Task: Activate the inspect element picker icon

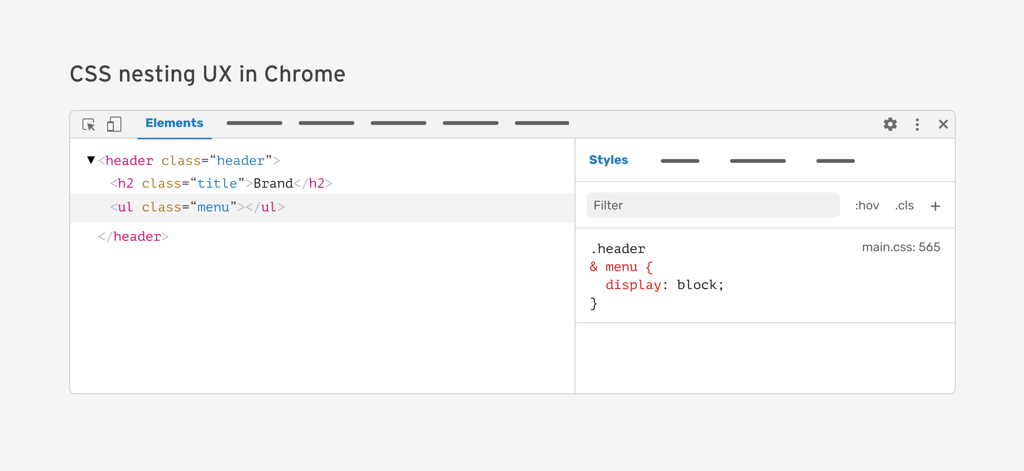Action: click(x=89, y=125)
